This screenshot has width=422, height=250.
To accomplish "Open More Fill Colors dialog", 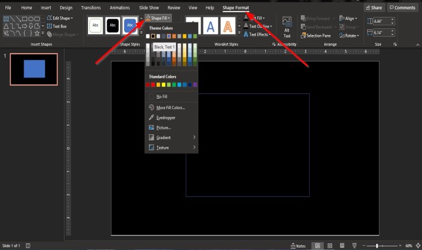I will coord(170,107).
